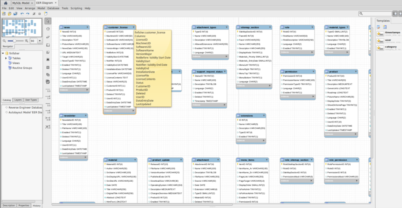The height and width of the screenshot is (208, 402).
Task: Choose the eraser tool
Action: (48, 36)
